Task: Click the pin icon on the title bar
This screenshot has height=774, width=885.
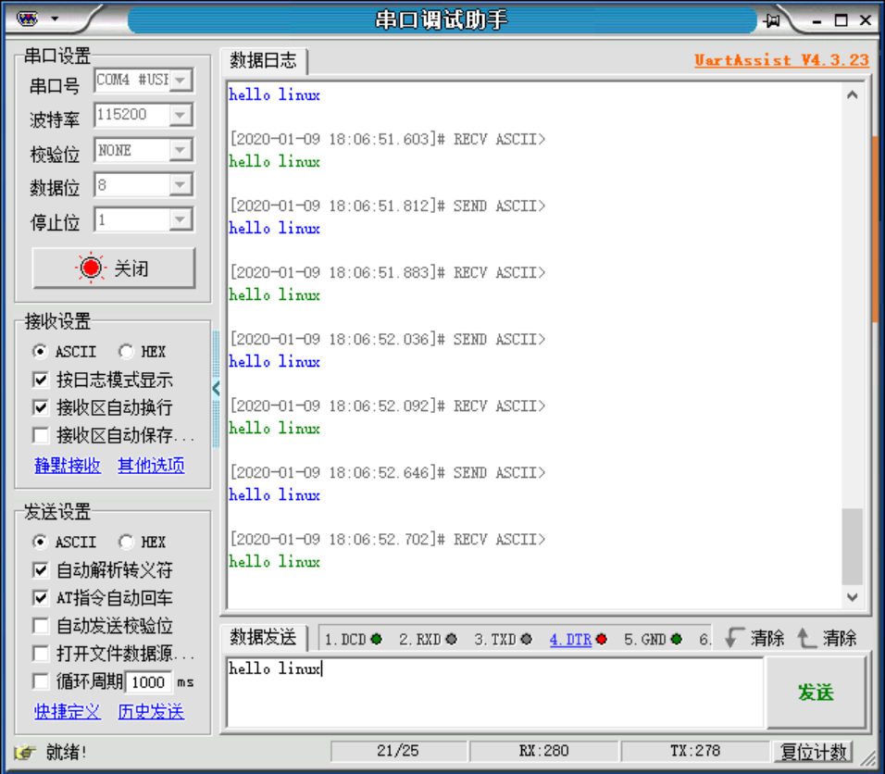Action: click(771, 20)
